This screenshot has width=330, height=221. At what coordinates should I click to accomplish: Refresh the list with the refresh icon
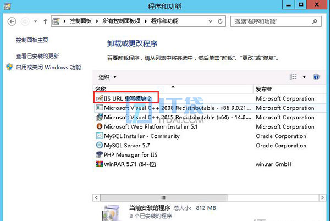pyautogui.click(x=220, y=21)
